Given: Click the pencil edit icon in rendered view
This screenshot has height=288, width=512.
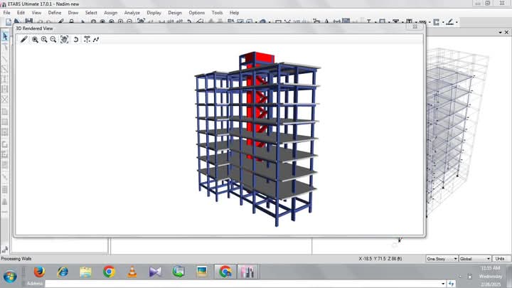Looking at the screenshot, I should 23,39.
